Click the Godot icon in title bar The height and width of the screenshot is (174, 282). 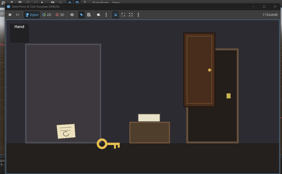tap(8, 6)
